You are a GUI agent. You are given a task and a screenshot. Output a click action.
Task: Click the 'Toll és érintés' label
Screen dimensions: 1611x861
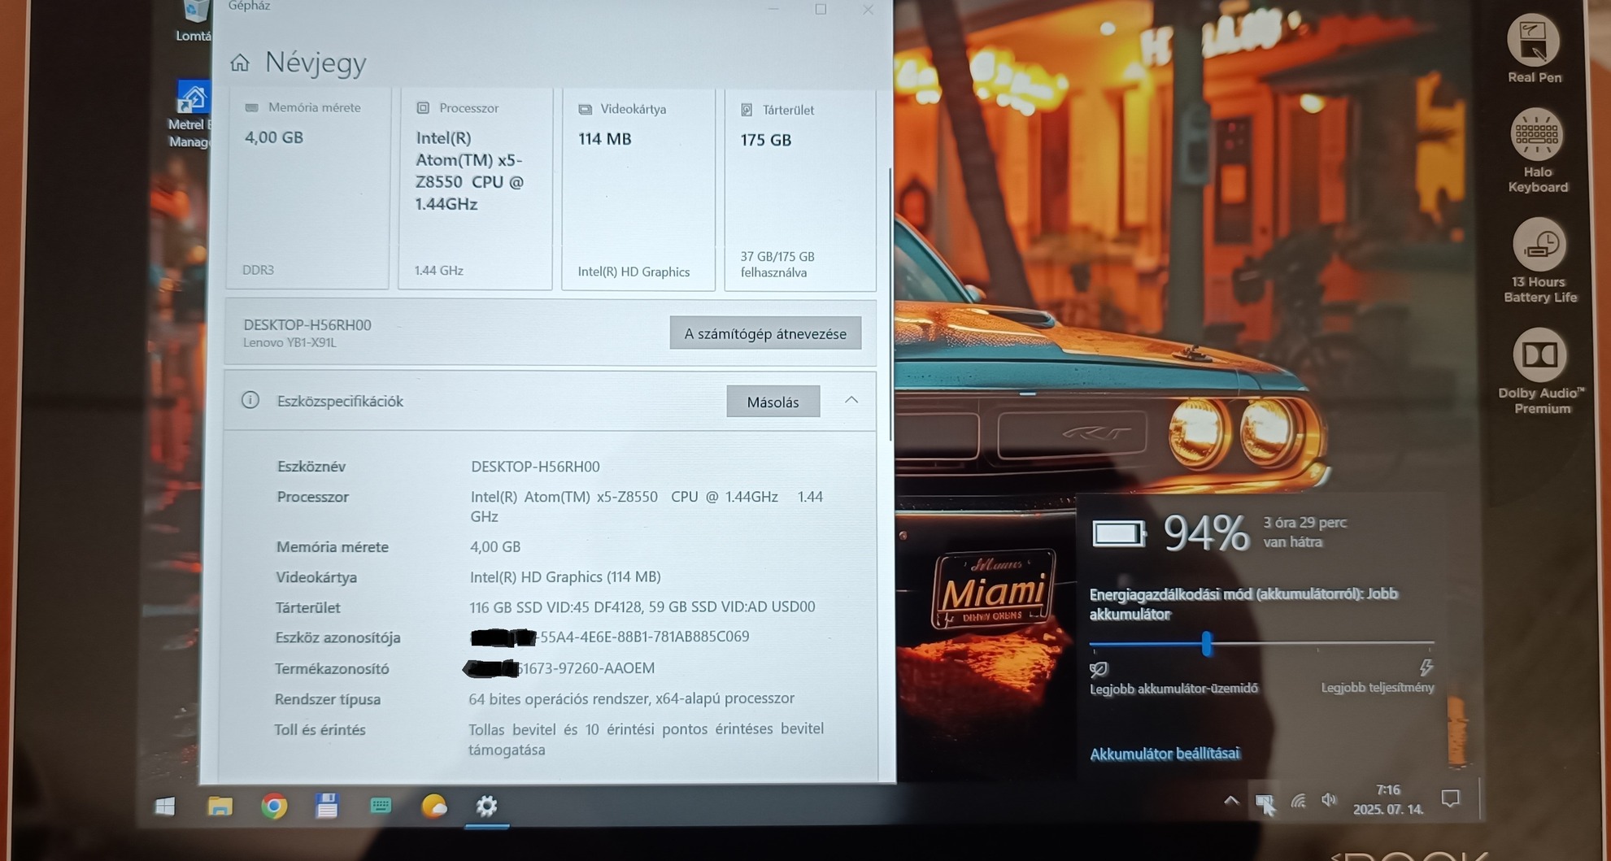pos(320,729)
